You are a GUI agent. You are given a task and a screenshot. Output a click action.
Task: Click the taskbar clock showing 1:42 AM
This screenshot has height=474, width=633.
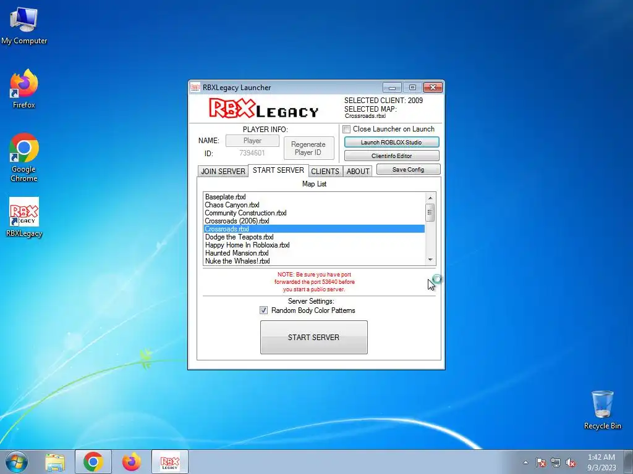(601, 462)
